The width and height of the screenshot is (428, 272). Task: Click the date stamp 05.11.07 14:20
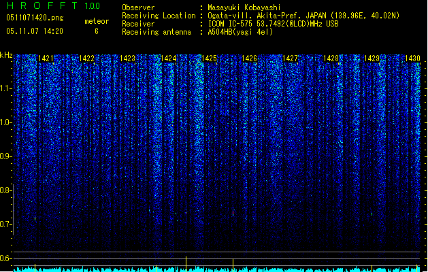35,31
